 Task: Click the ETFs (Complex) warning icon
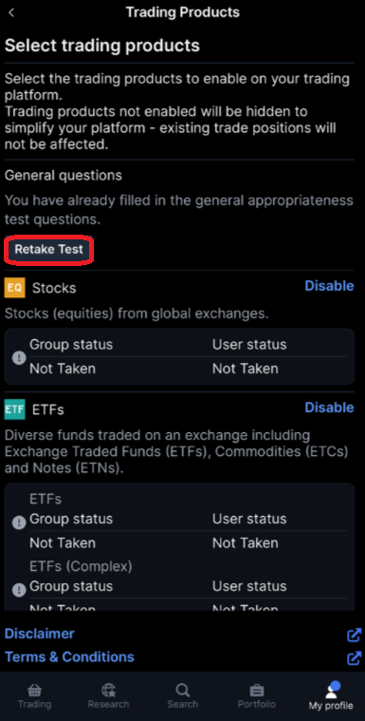19,590
